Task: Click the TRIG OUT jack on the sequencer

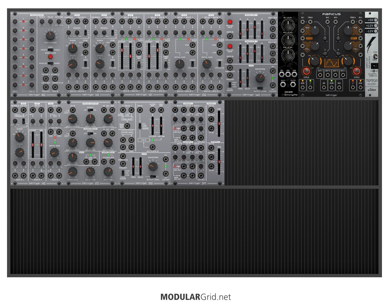Action: (46, 87)
